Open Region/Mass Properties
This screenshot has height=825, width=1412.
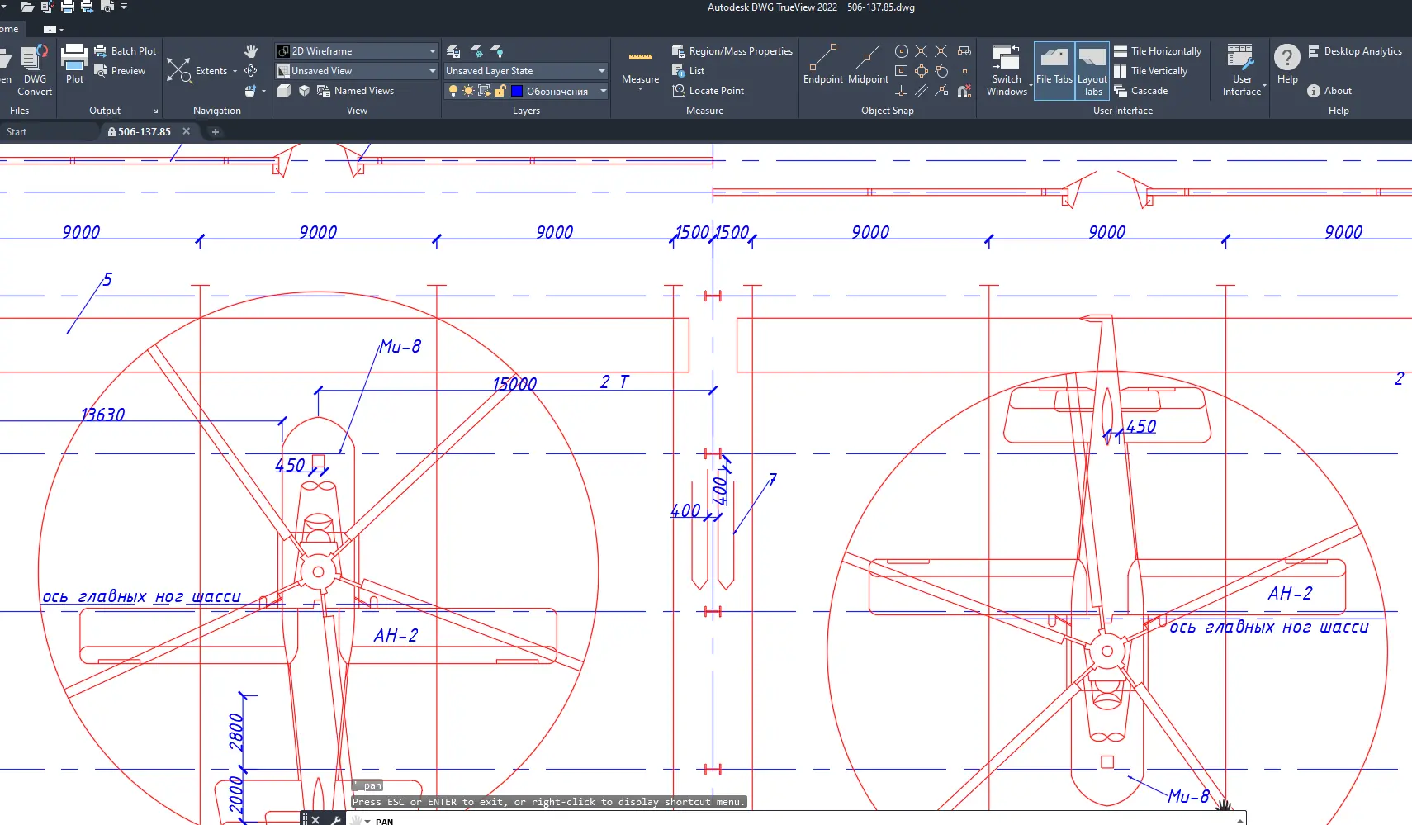[x=732, y=51]
